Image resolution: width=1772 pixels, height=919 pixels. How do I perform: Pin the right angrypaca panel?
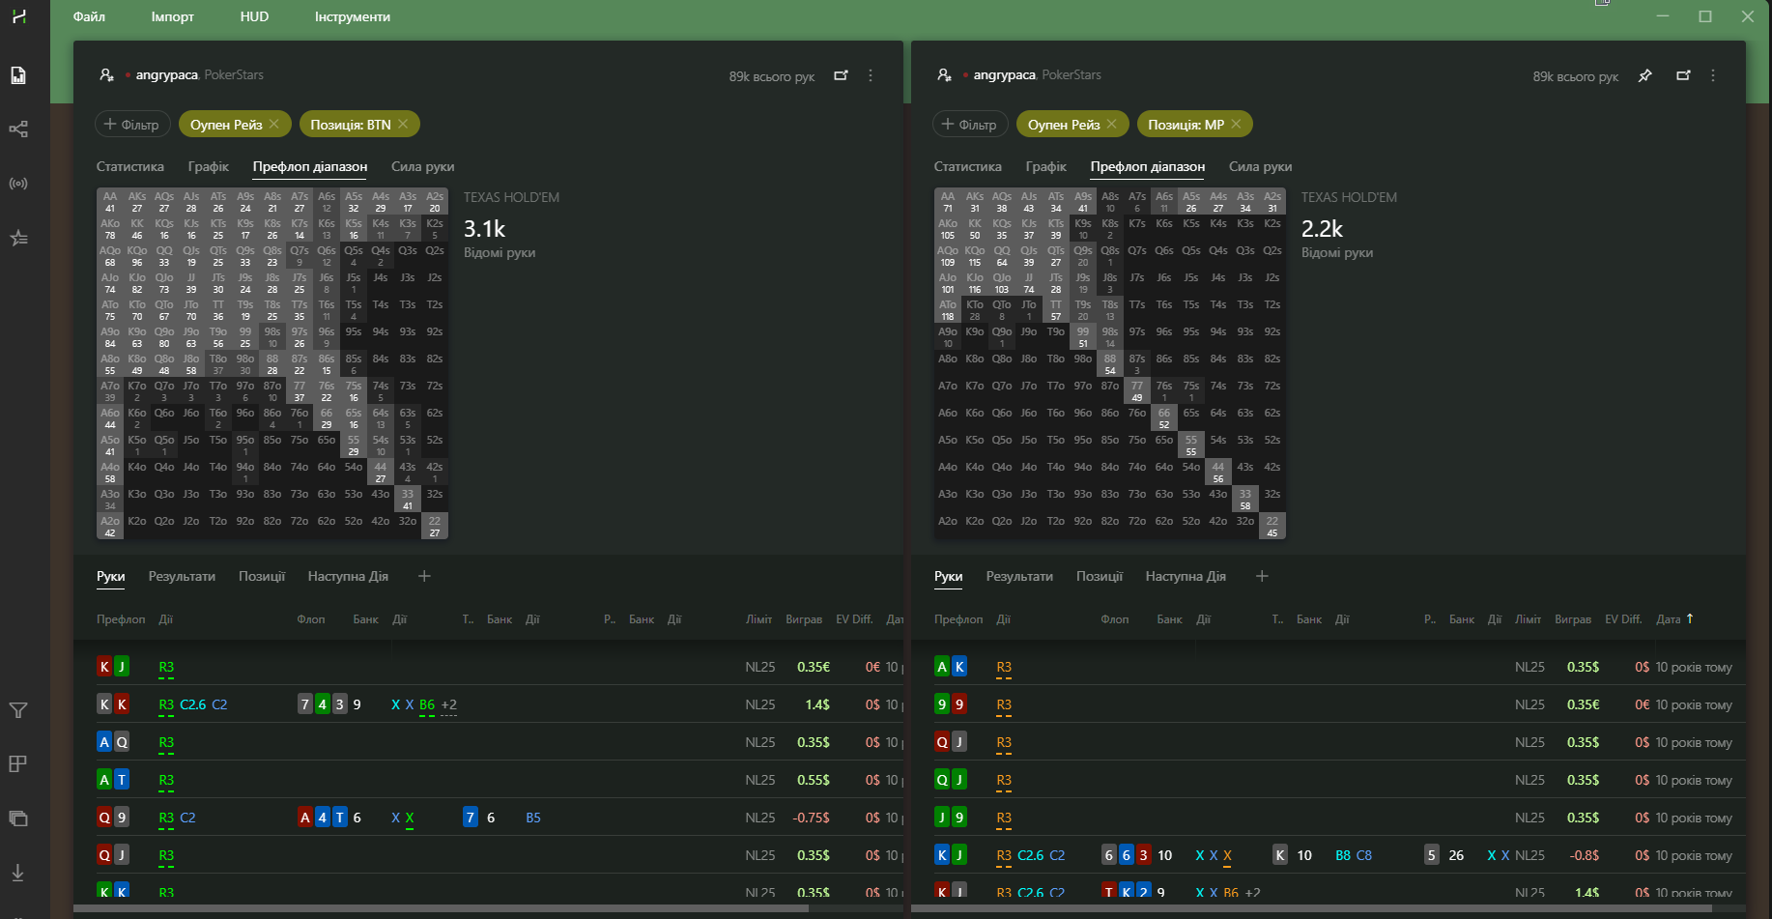point(1645,75)
